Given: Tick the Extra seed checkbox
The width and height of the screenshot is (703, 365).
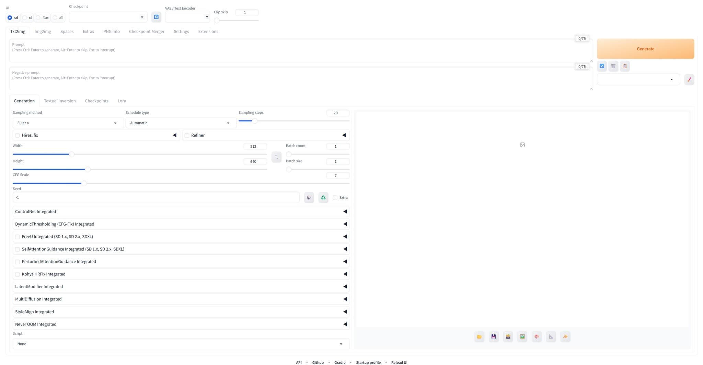Looking at the screenshot, I should (x=335, y=197).
